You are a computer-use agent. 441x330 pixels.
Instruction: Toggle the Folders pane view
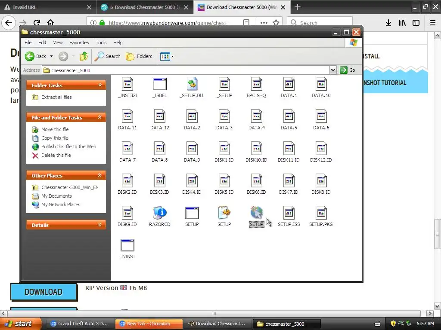tap(139, 56)
